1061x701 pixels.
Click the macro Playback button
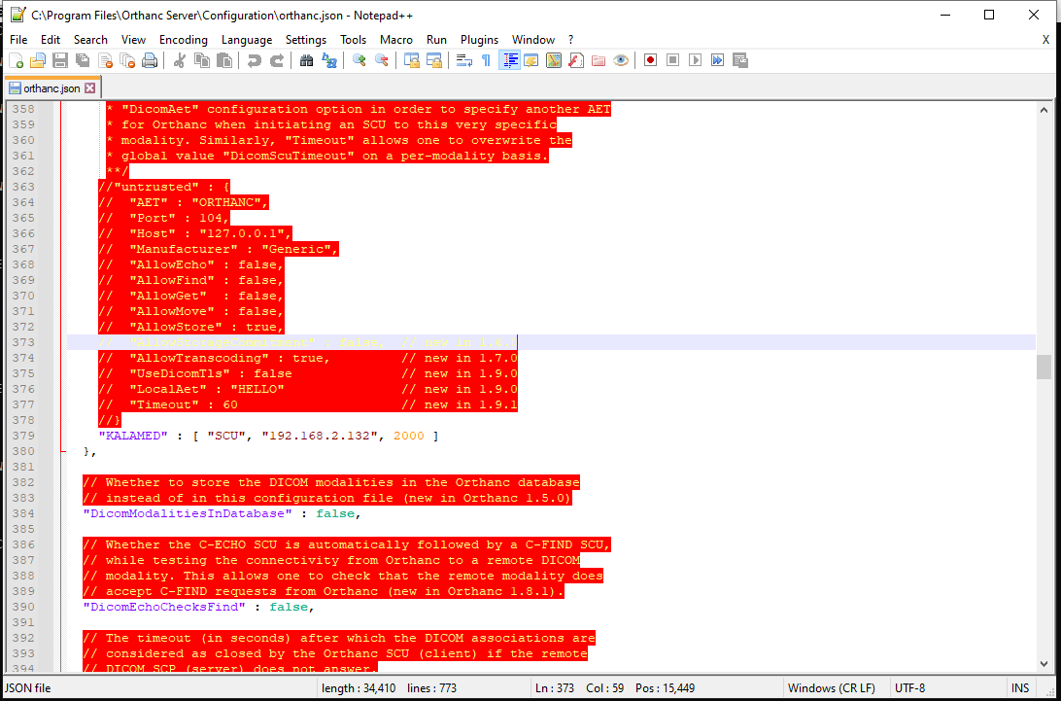click(695, 60)
